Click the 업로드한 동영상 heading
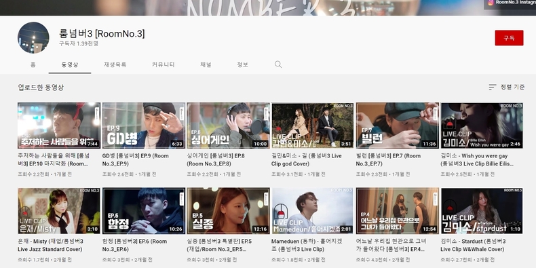This screenshot has width=536, height=268. pyautogui.click(x=41, y=87)
